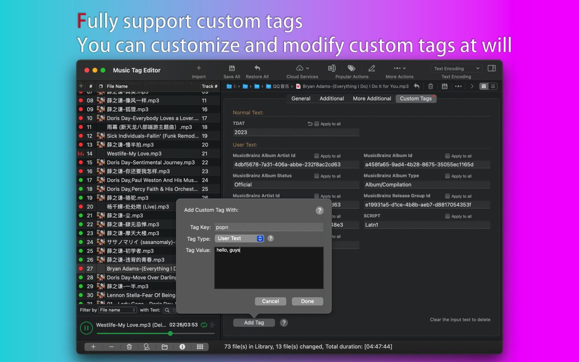The height and width of the screenshot is (362, 579).
Task: Click the Add Tag button
Action: [254, 323]
